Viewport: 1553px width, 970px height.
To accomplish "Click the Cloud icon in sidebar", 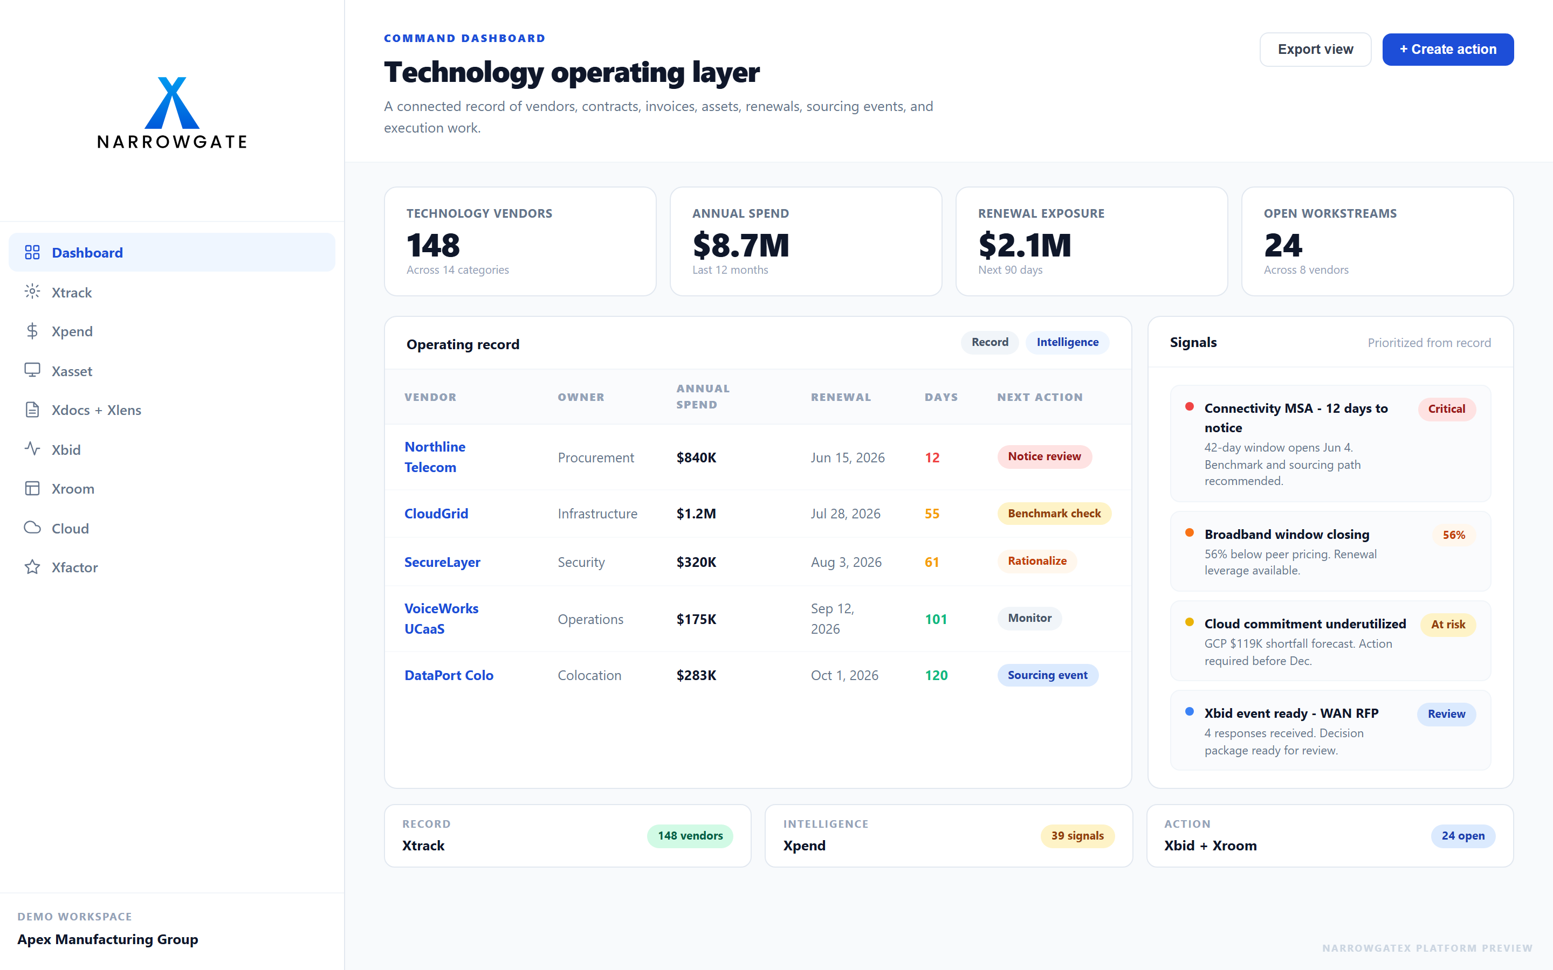I will pos(32,528).
